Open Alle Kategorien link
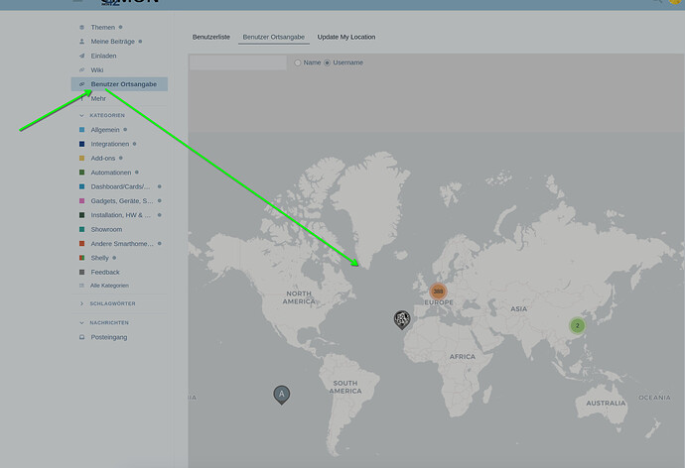 coord(109,286)
